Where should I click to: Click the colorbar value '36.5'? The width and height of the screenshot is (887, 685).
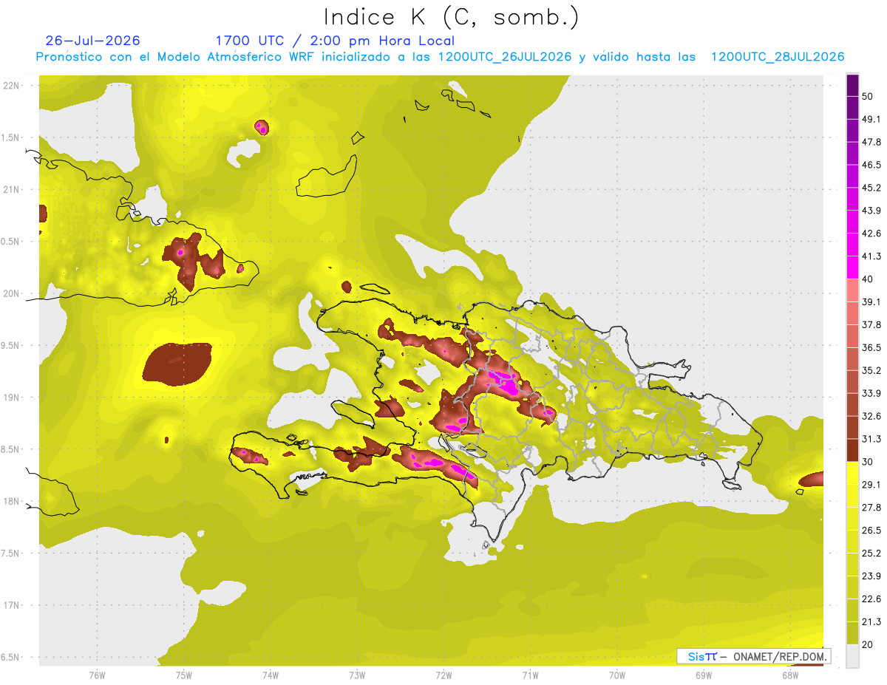(x=871, y=347)
